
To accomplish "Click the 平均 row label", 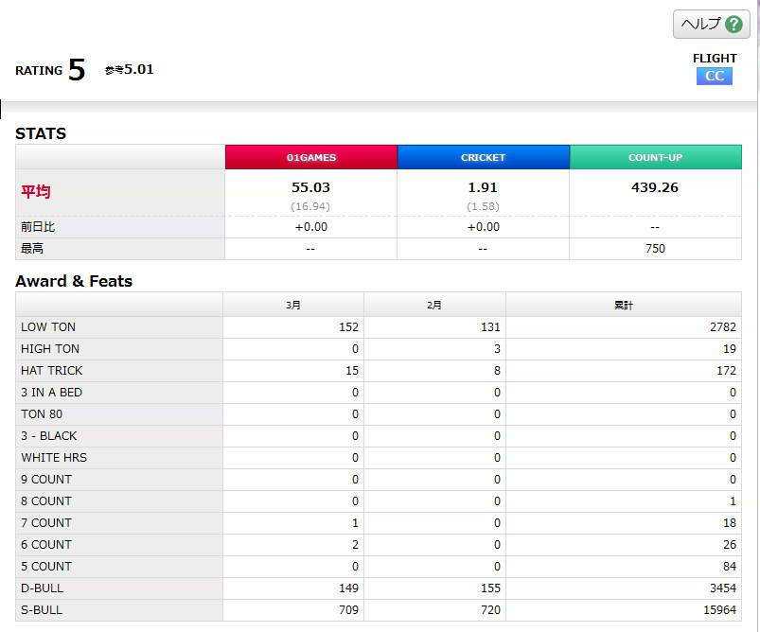I will pos(35,191).
